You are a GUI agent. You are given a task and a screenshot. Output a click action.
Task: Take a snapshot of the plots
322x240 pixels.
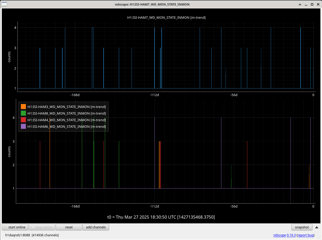(302, 227)
